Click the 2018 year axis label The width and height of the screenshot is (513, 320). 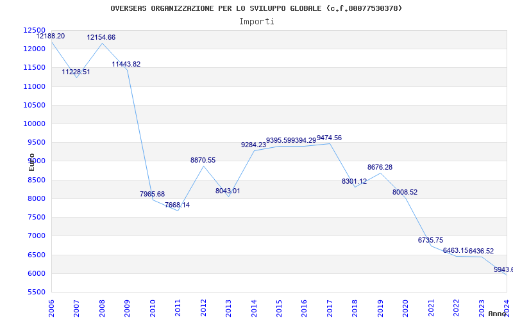[355, 308]
